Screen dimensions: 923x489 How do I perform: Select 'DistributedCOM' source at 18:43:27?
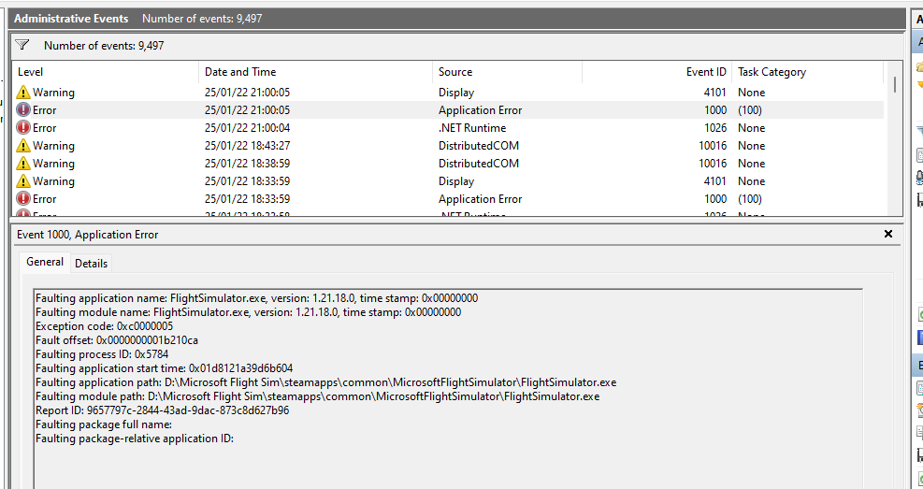479,145
